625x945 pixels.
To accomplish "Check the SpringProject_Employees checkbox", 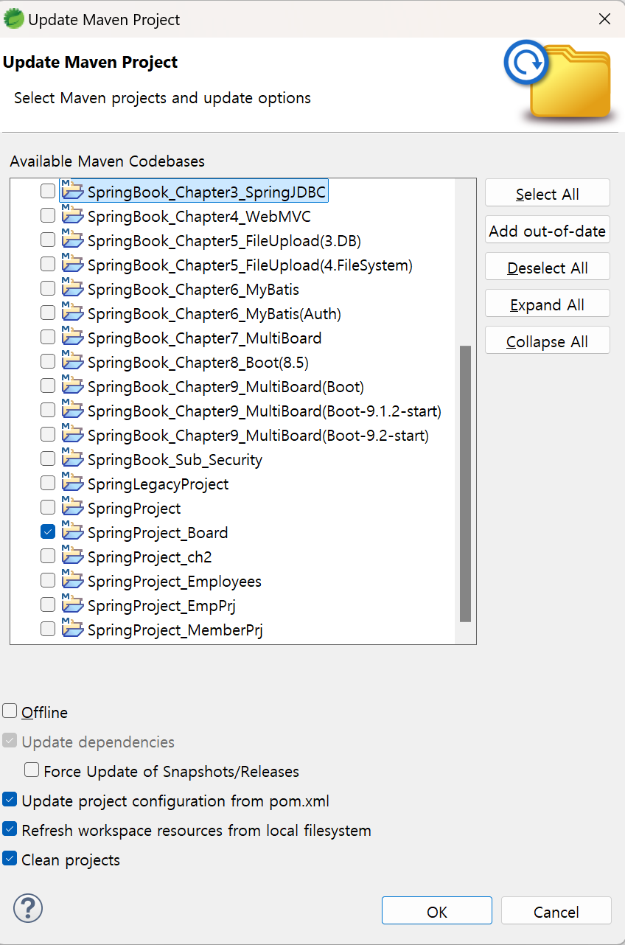I will (48, 580).
